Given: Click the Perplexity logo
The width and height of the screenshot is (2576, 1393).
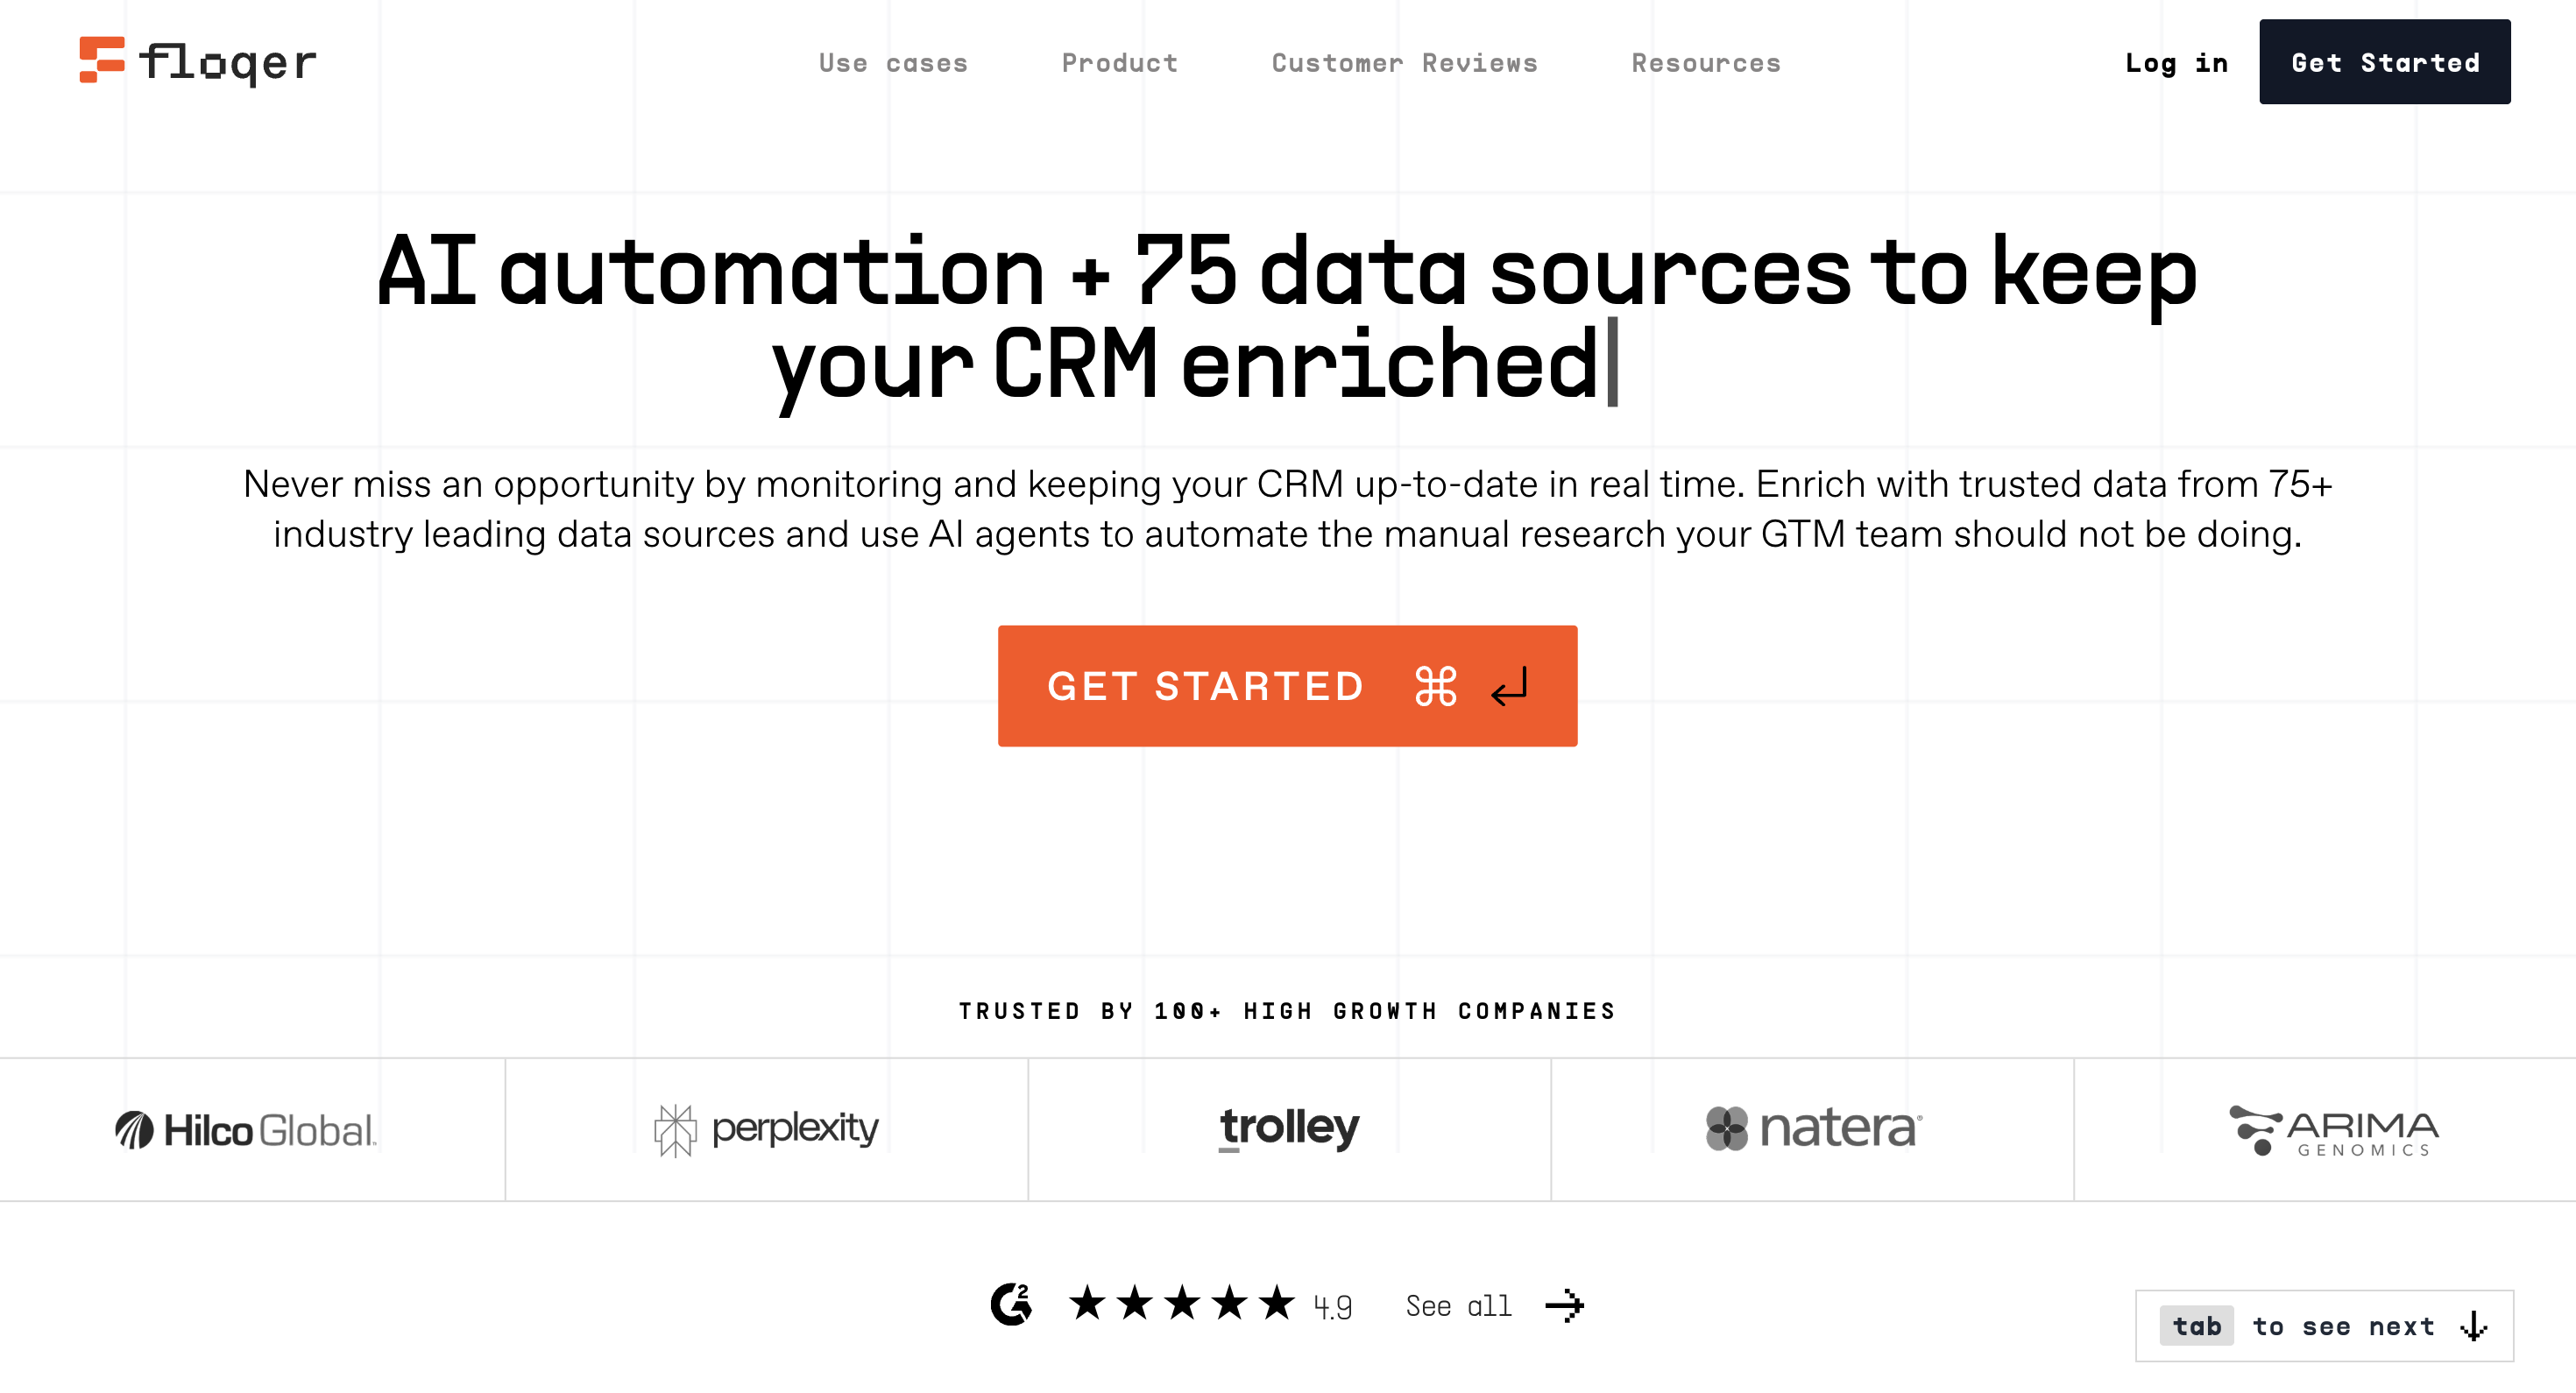Looking at the screenshot, I should pos(766,1130).
